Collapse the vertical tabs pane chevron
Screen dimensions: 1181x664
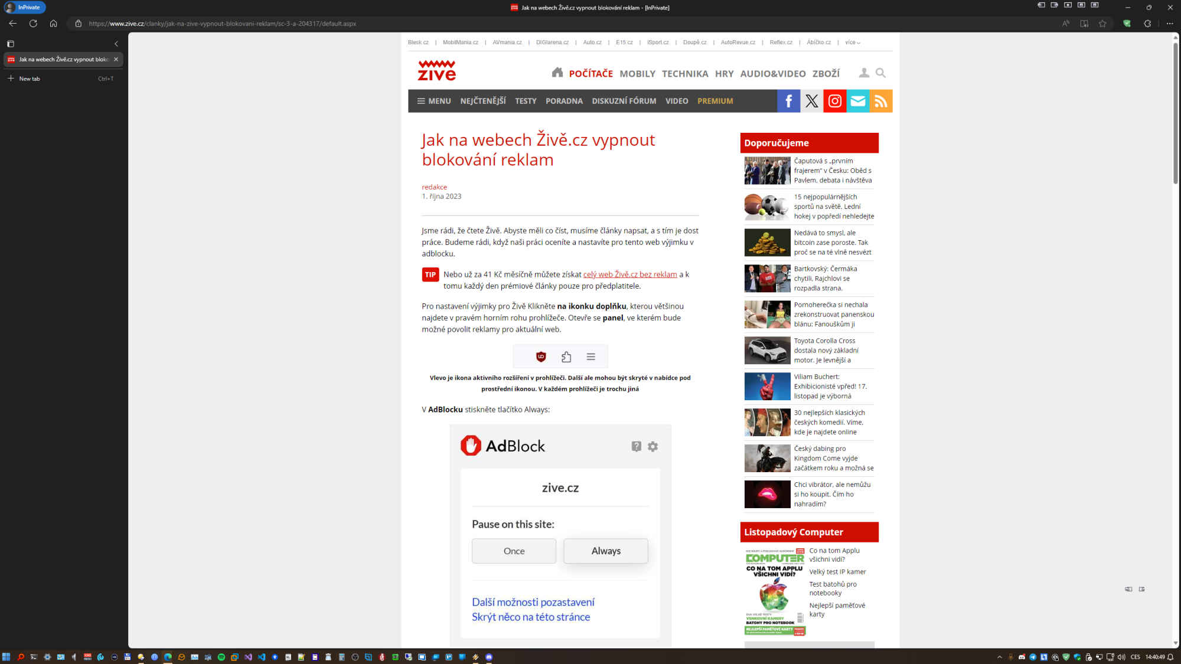pyautogui.click(x=116, y=44)
